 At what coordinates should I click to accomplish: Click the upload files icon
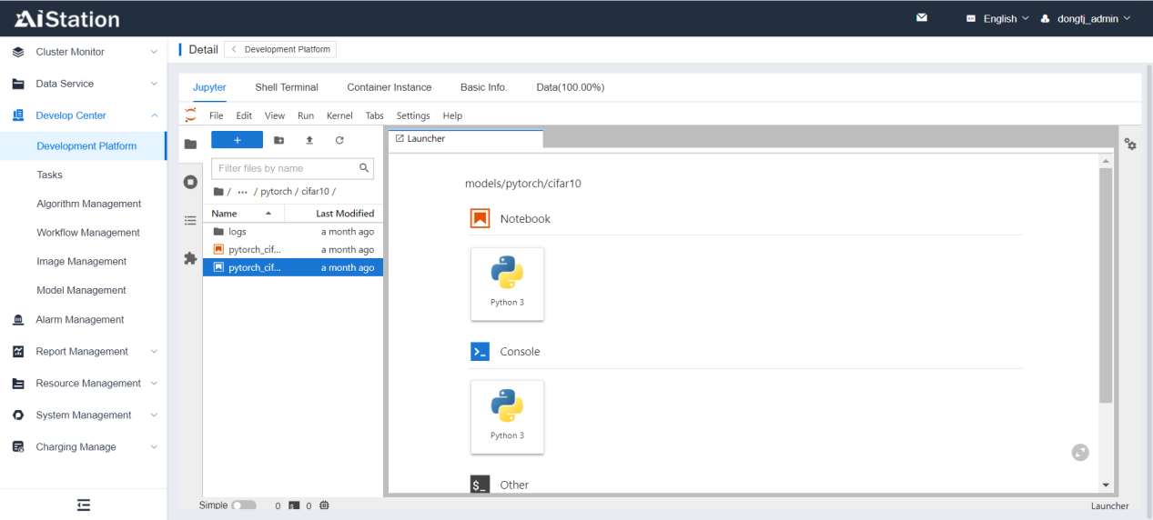308,140
